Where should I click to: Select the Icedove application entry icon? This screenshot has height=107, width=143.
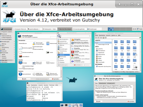click(73, 58)
